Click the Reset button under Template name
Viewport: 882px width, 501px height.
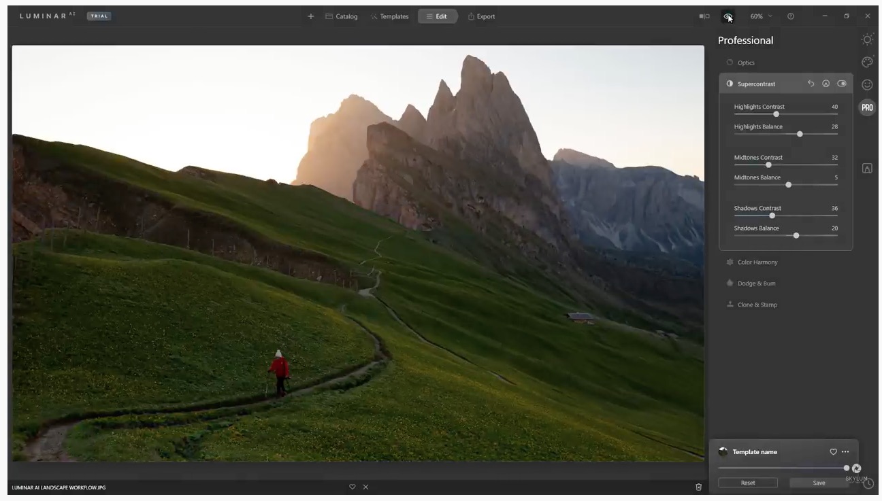click(748, 483)
